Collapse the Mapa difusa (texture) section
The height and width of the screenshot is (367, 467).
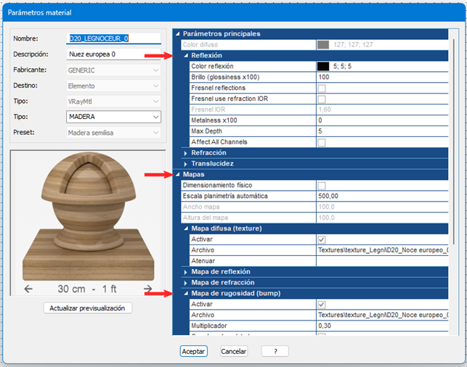tap(186, 228)
